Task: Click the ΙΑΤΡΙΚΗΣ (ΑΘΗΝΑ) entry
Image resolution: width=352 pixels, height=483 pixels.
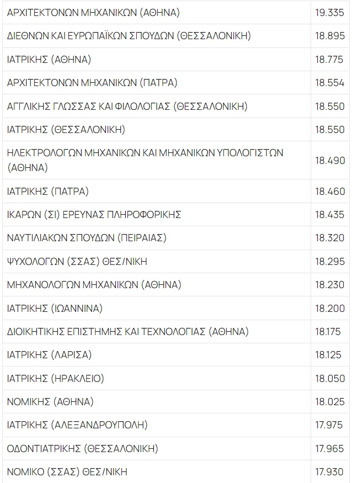Action: pyautogui.click(x=49, y=59)
